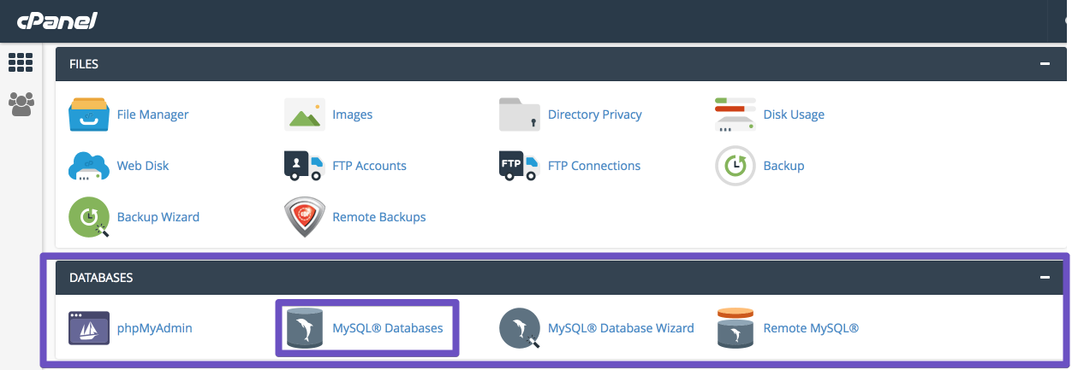Open the Remote Backups shield icon
1072x370 pixels.
tap(305, 217)
